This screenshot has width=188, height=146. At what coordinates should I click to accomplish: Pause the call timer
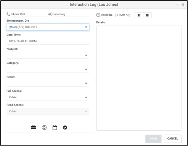pos(139,15)
